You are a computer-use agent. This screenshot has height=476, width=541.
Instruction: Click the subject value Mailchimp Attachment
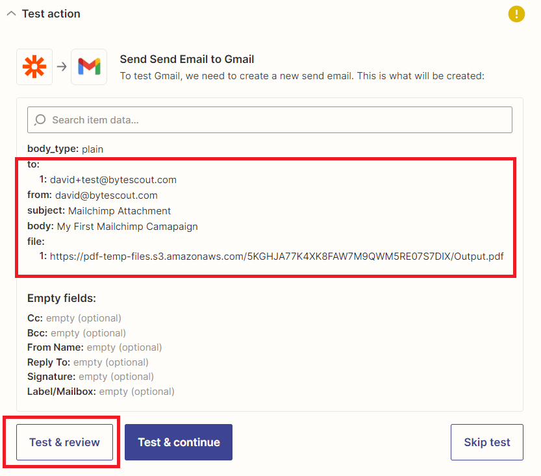tap(120, 210)
